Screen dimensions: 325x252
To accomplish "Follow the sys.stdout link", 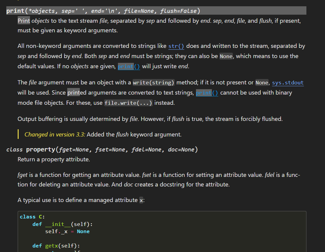I will pyautogui.click(x=287, y=83).
